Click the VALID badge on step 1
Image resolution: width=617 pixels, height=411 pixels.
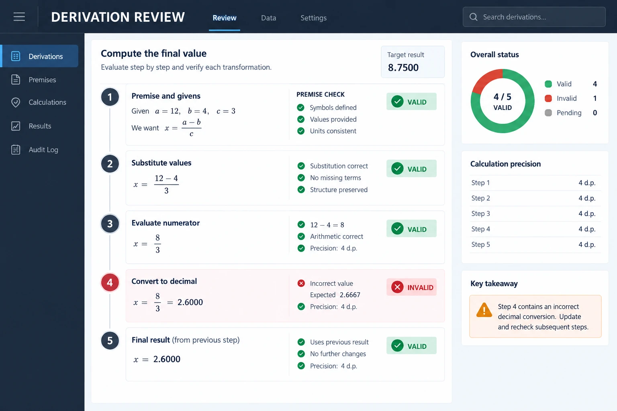(411, 102)
